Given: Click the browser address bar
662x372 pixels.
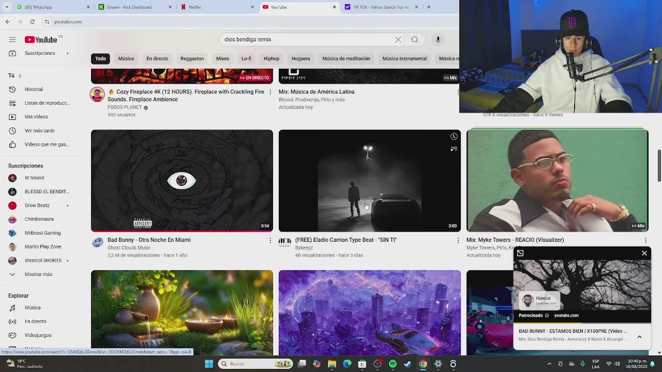Looking at the screenshot, I should [x=248, y=22].
